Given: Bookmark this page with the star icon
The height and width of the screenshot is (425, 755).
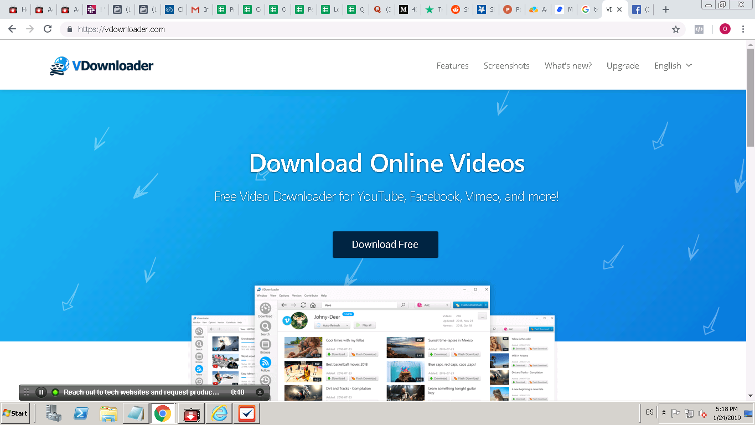Looking at the screenshot, I should (676, 29).
